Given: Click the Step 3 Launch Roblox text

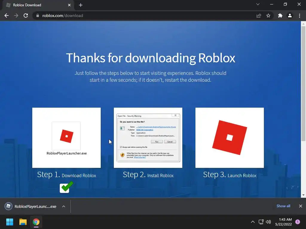Looking at the screenshot, I should (230, 175).
